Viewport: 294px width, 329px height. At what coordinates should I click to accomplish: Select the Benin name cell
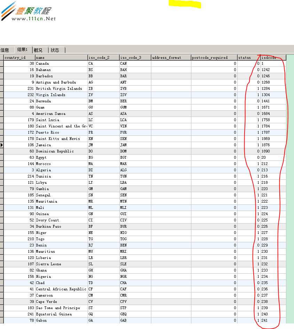pyautogui.click(x=62, y=245)
